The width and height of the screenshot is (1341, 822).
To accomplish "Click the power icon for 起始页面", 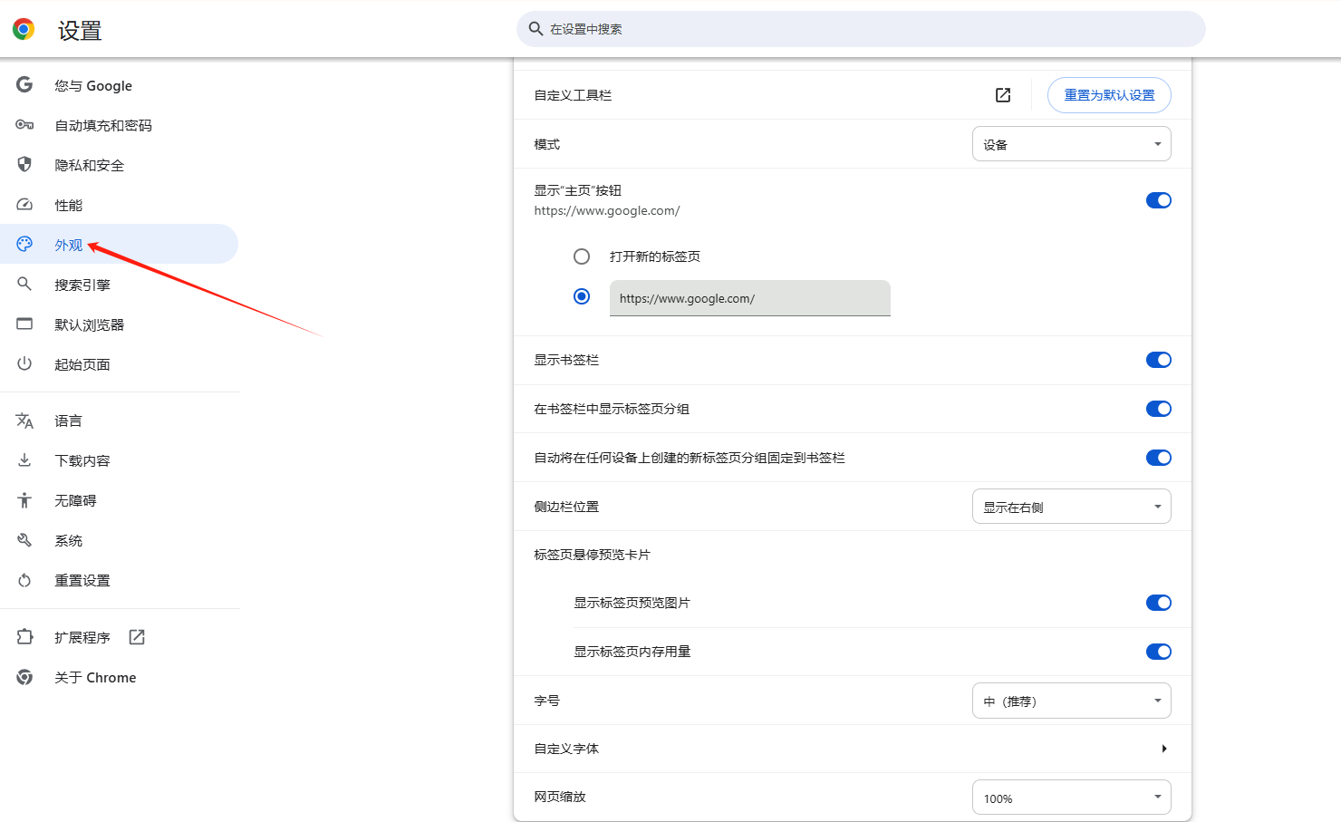I will tap(24, 364).
